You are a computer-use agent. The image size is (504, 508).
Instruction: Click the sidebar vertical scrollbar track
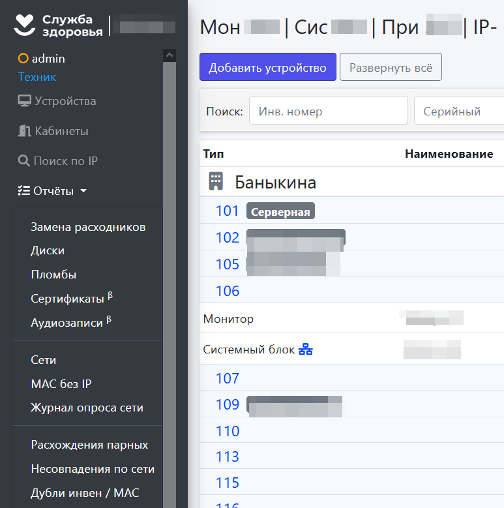click(170, 285)
